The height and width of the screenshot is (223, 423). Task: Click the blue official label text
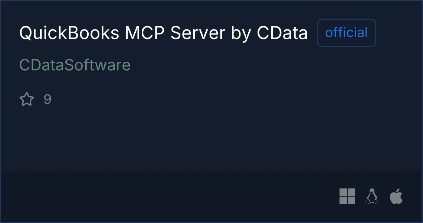click(347, 33)
